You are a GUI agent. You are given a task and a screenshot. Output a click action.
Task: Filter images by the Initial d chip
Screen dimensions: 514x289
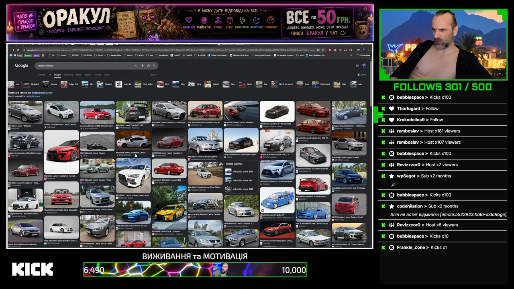click(212, 84)
